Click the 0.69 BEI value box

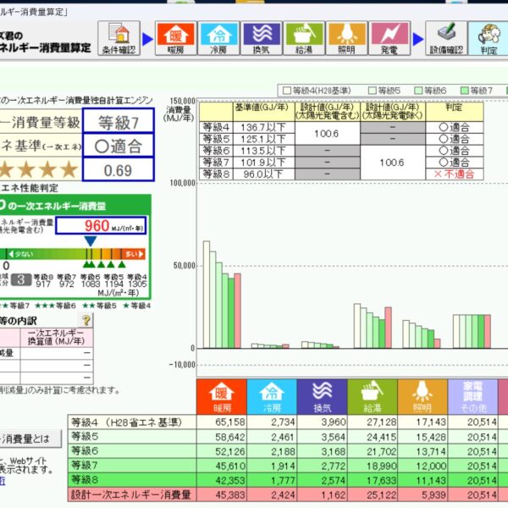click(119, 169)
